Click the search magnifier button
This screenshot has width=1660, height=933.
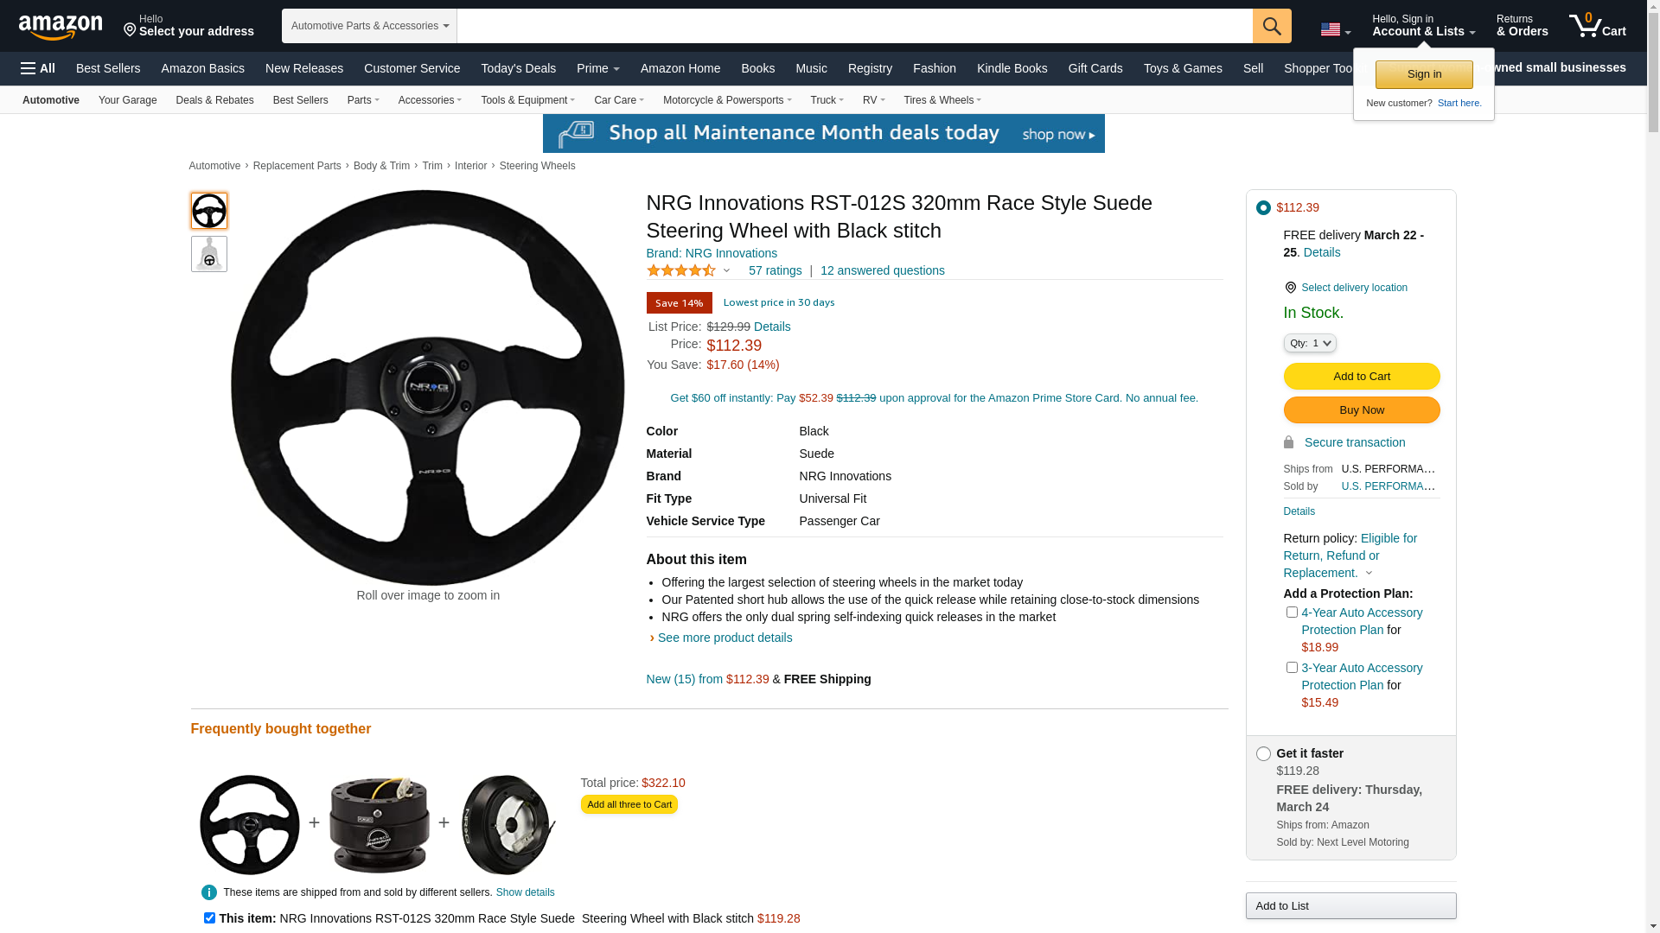pyautogui.click(x=1272, y=26)
